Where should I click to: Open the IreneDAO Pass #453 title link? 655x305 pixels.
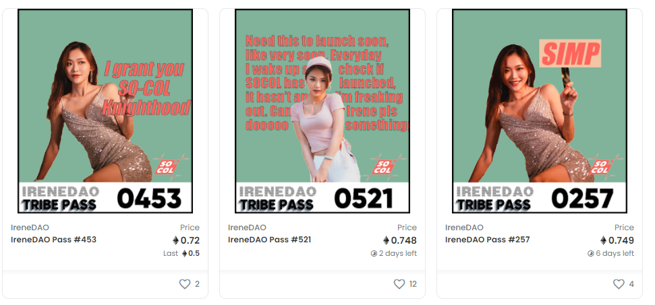coord(53,240)
